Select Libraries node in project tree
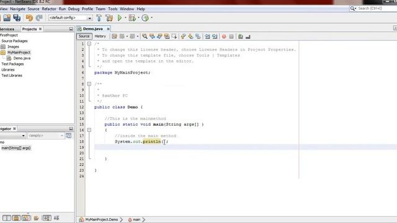The width and height of the screenshot is (397, 223). click(8, 70)
